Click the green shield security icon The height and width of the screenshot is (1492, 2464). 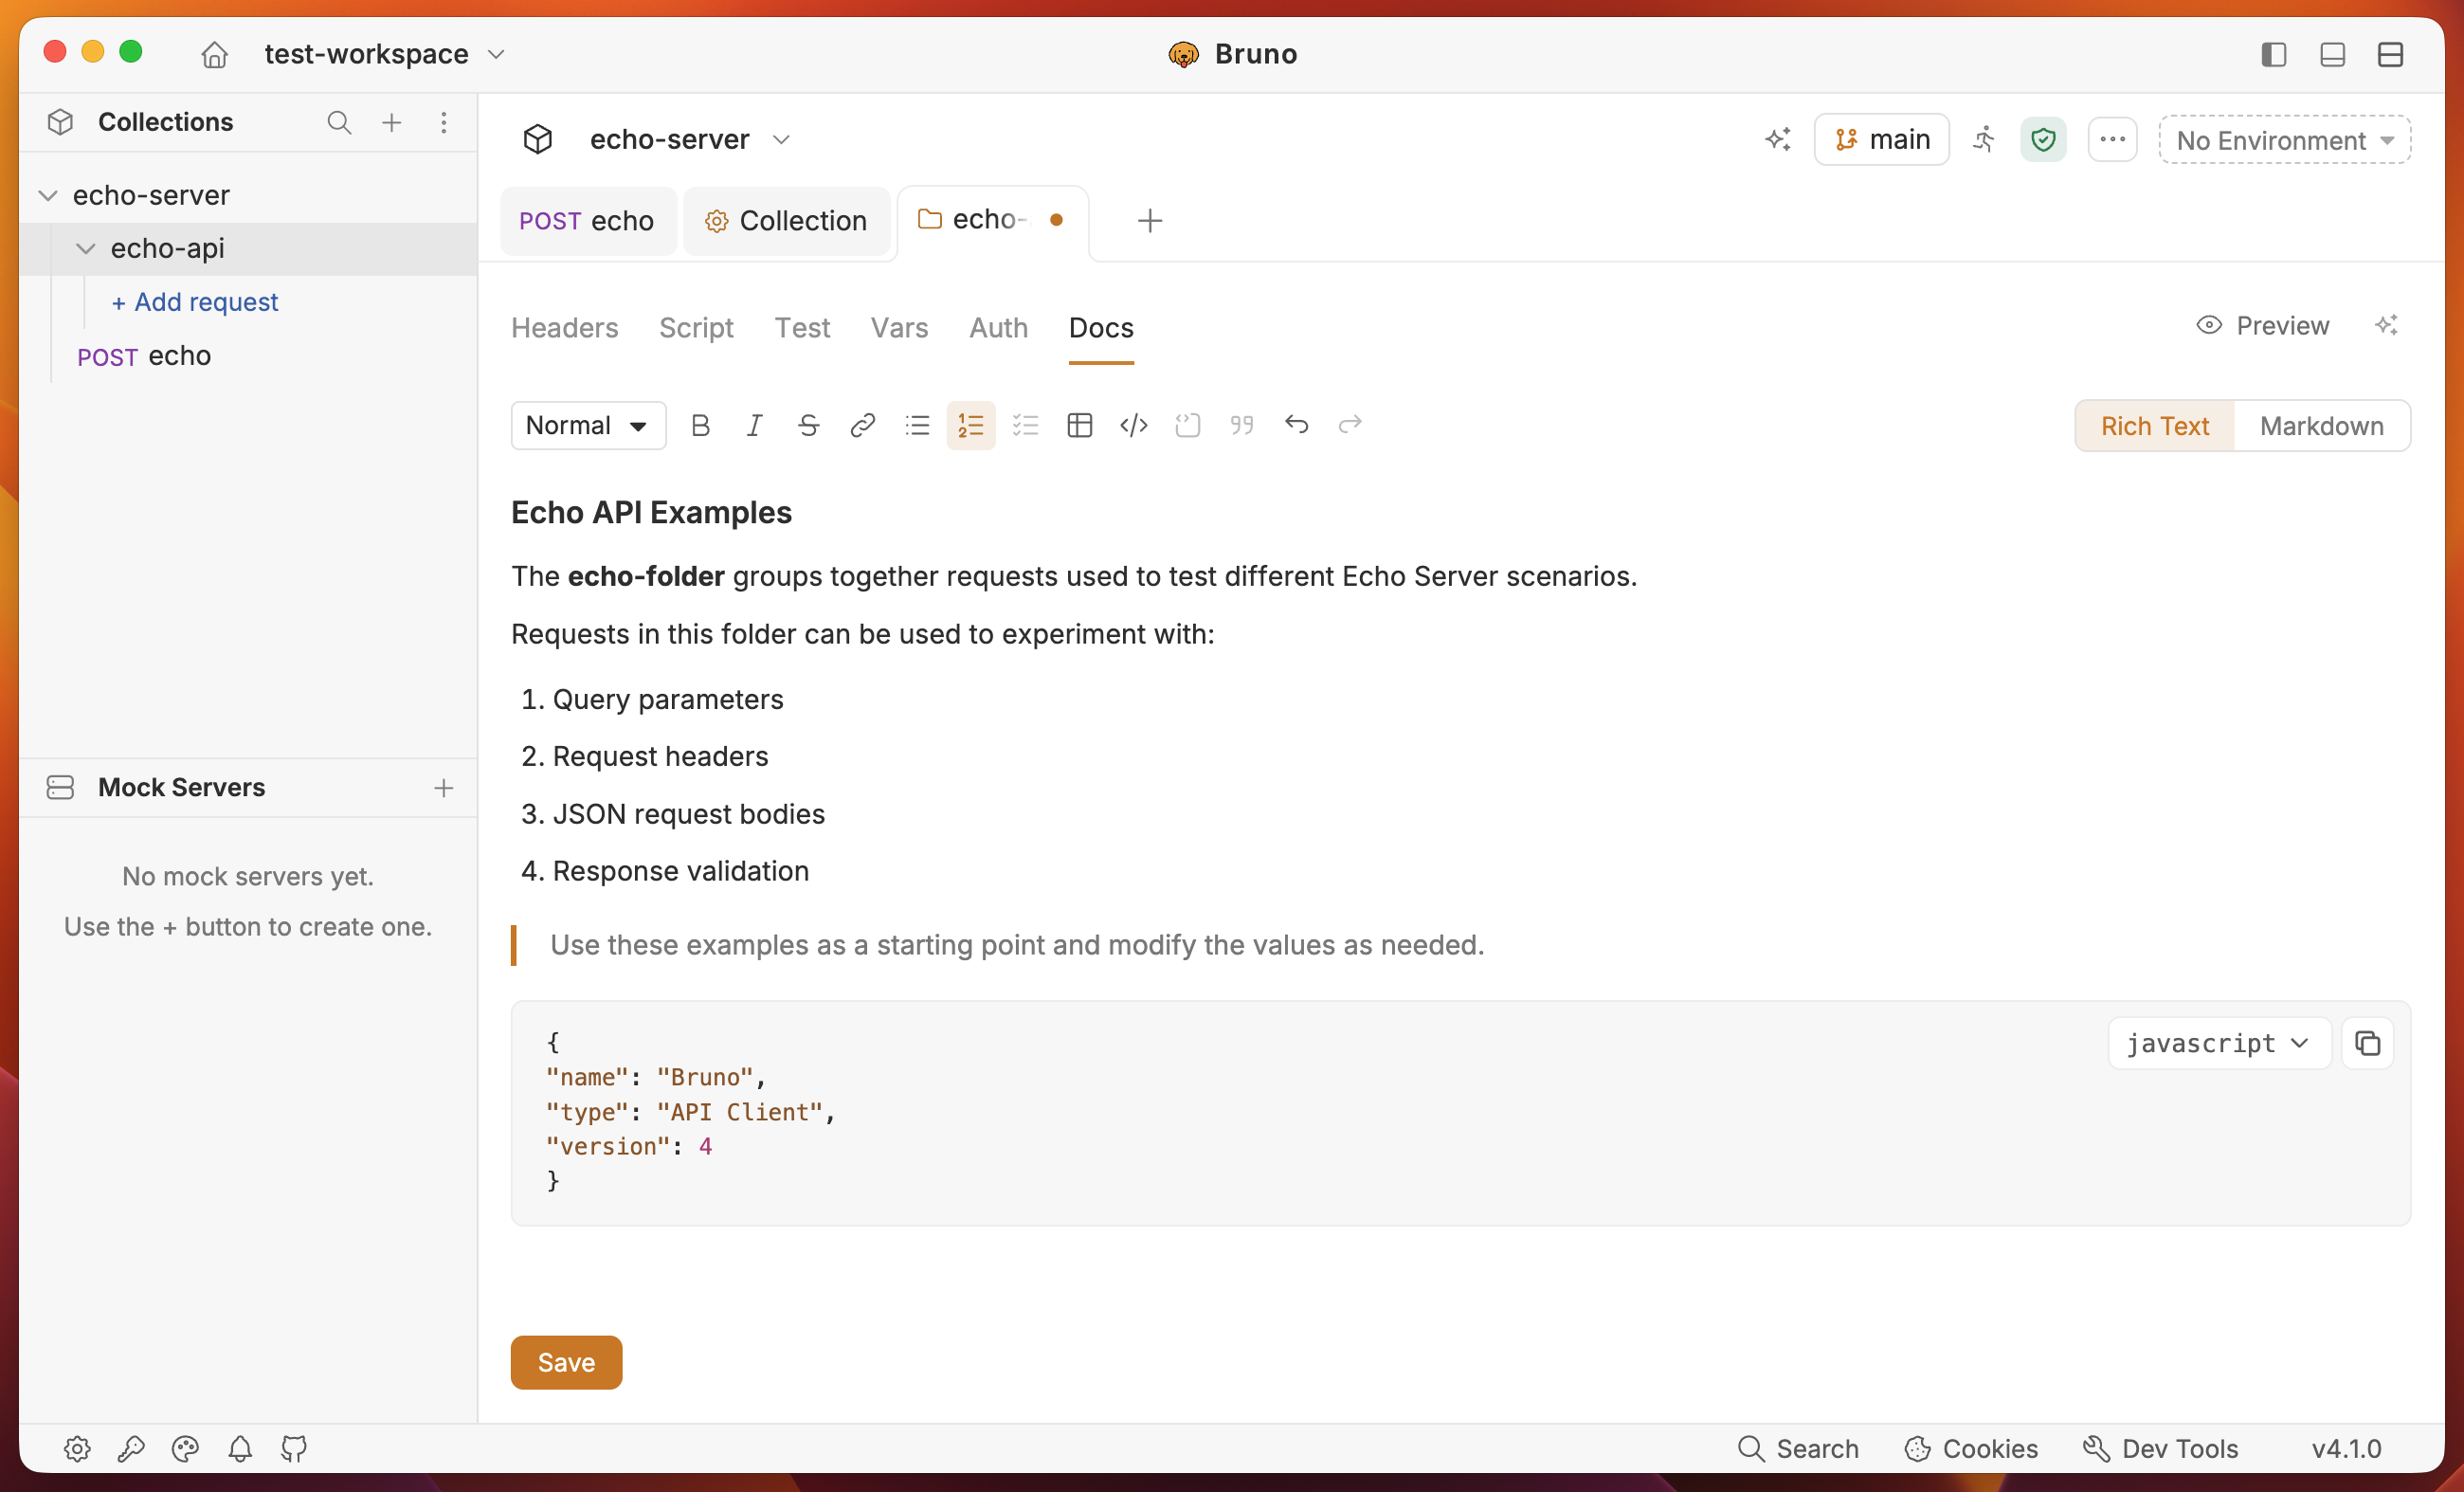point(2043,139)
